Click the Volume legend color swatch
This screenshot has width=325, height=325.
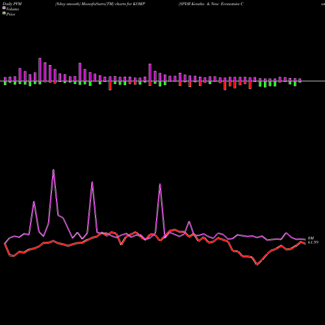pos(4,8)
